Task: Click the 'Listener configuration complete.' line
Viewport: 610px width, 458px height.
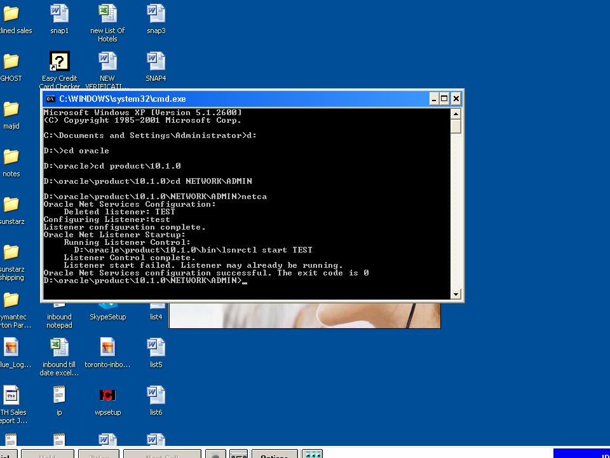Action: (125, 227)
